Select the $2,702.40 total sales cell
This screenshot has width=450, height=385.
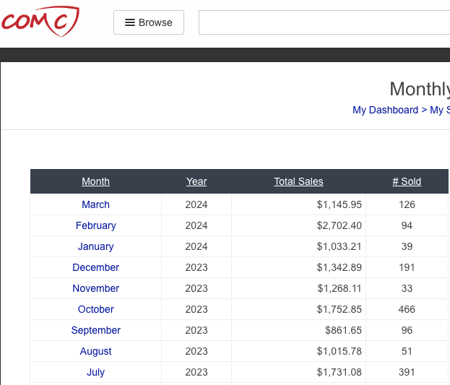tap(298, 225)
